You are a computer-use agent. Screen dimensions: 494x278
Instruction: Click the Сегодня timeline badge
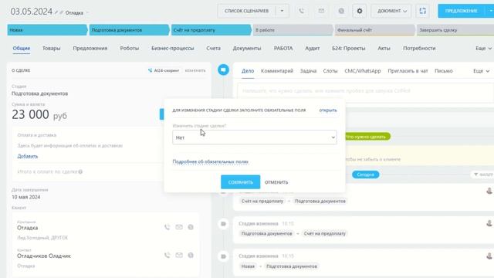coord(365,175)
